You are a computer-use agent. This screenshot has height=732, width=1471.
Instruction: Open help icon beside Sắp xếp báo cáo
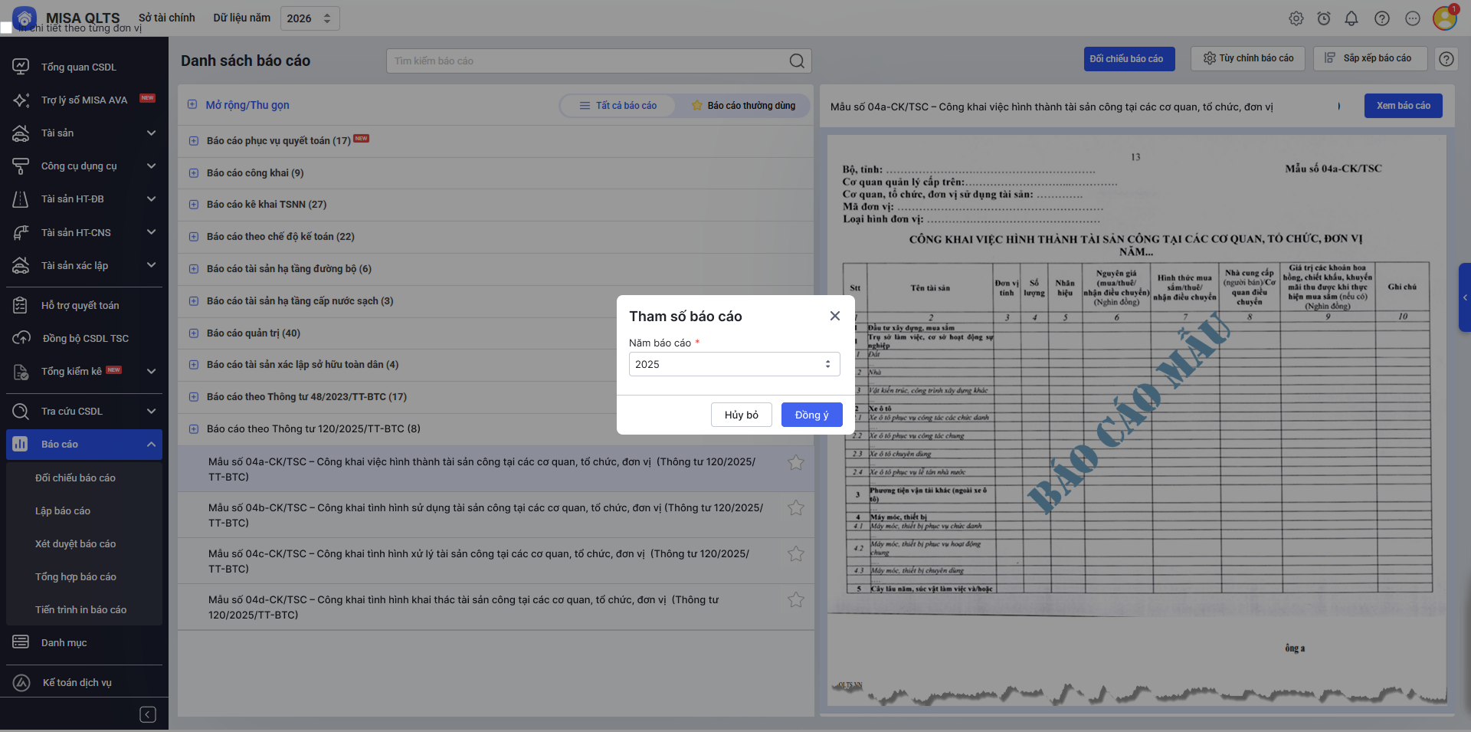[1446, 59]
